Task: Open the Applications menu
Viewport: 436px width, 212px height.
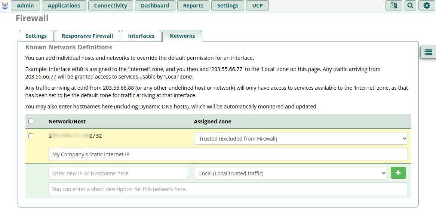Action: 64,6
